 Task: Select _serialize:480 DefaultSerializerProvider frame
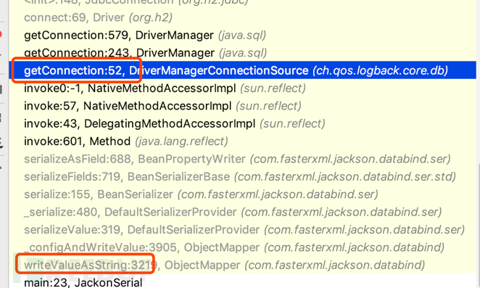242,212
